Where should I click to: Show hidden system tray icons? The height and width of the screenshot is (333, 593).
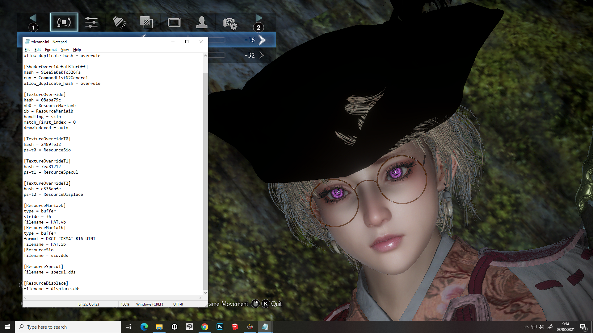pyautogui.click(x=526, y=327)
